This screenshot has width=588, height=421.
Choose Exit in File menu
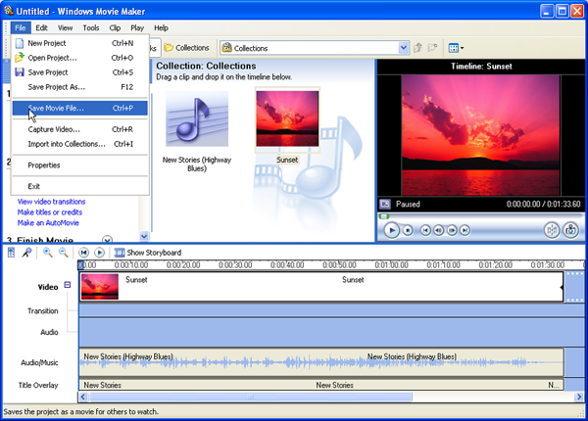80,186
